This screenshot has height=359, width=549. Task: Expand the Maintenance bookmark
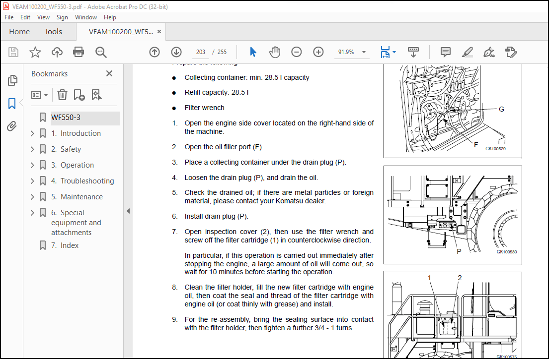pyautogui.click(x=32, y=197)
